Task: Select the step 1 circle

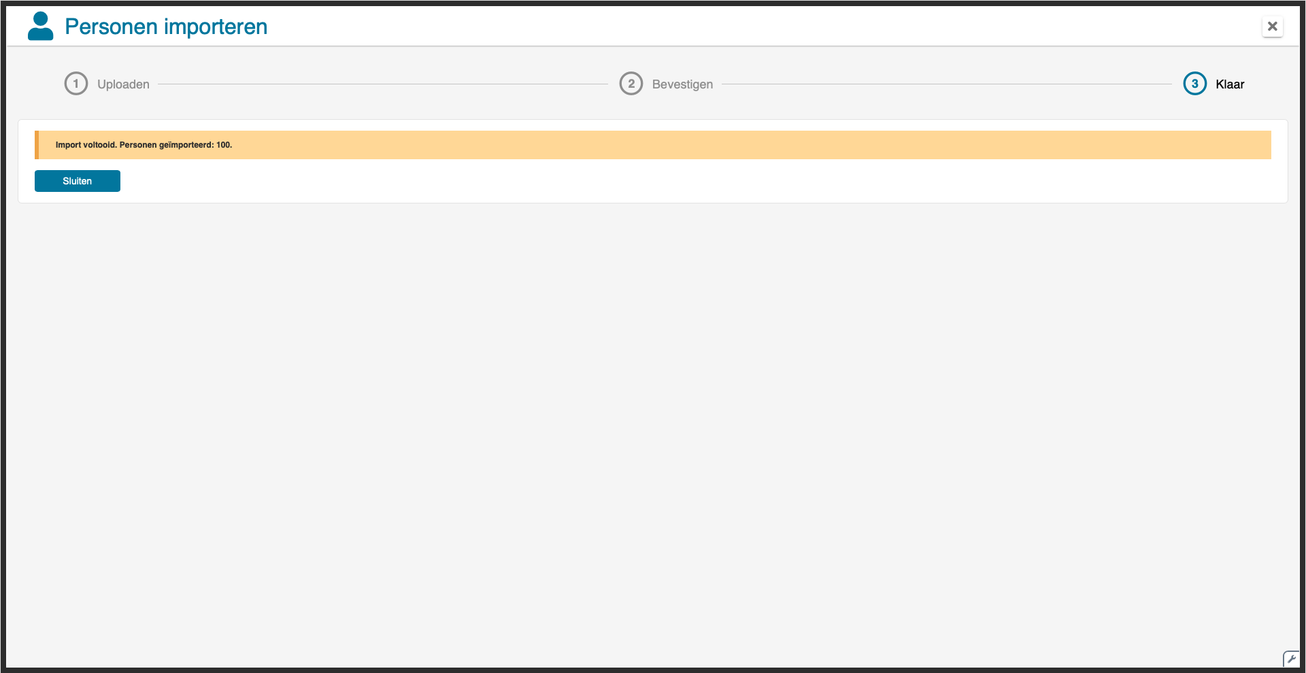Action: [76, 84]
